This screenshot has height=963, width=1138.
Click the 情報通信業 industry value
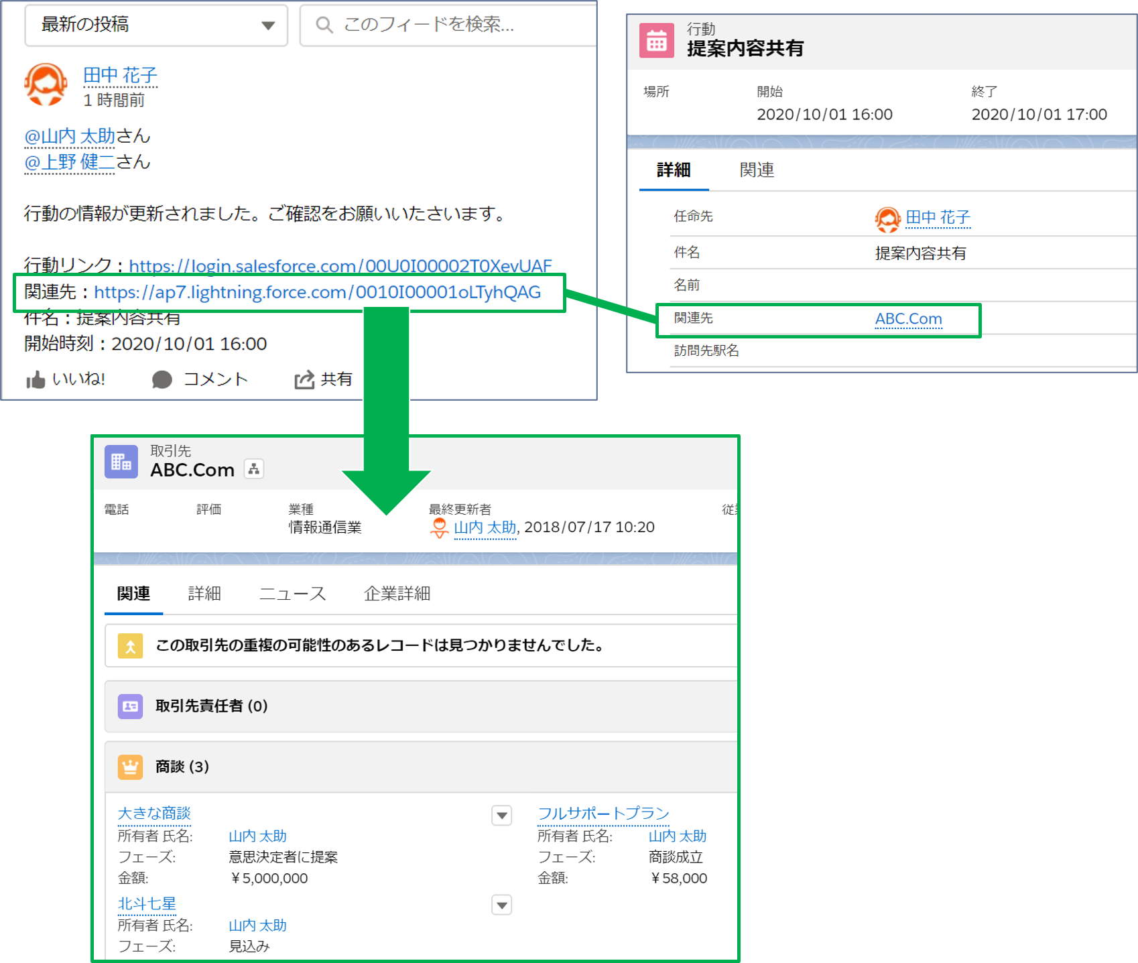325,527
